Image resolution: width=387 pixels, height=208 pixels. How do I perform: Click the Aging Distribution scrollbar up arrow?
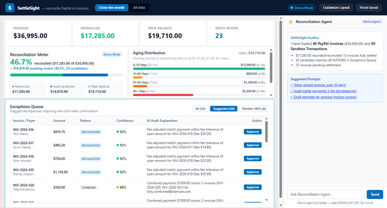click(x=271, y=50)
